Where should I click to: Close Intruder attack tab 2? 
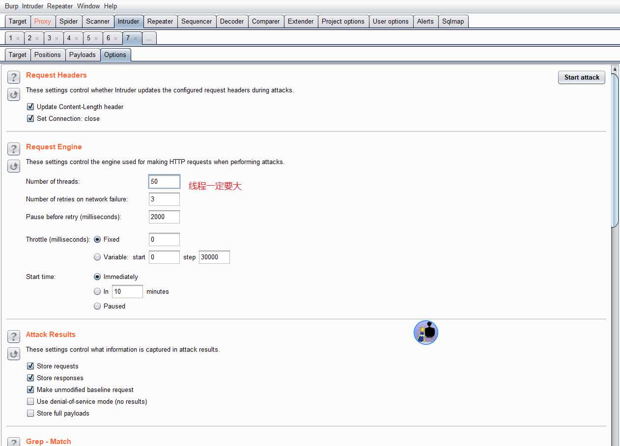[37, 38]
